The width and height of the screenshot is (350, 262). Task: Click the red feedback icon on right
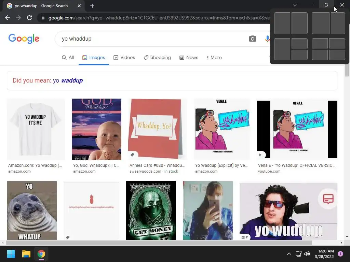[328, 199]
